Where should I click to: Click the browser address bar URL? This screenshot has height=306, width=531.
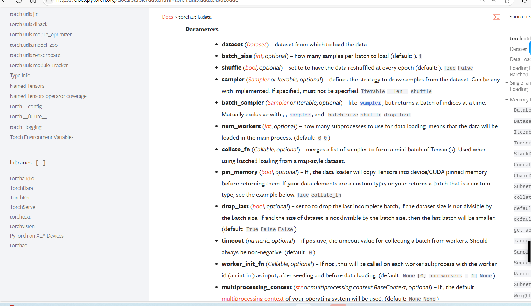148,1
